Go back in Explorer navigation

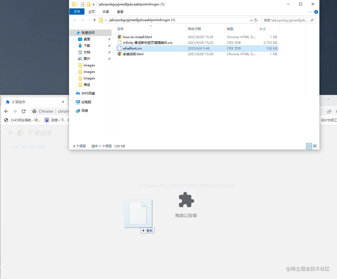tap(75, 20)
